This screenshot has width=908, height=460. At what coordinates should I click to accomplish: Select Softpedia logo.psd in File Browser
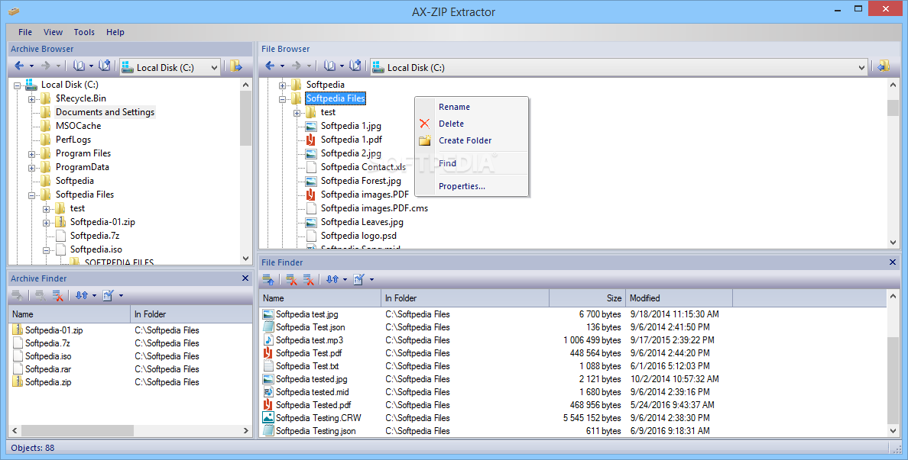pyautogui.click(x=358, y=236)
